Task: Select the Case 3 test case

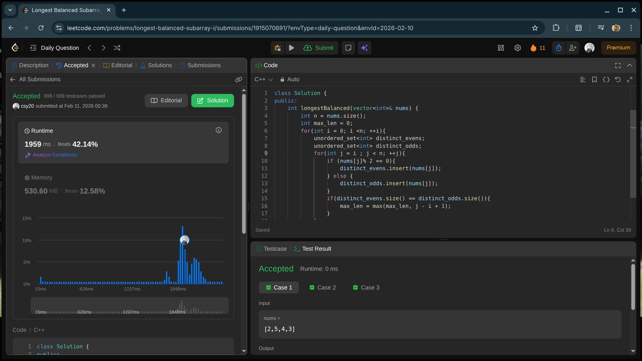Action: [366, 287]
